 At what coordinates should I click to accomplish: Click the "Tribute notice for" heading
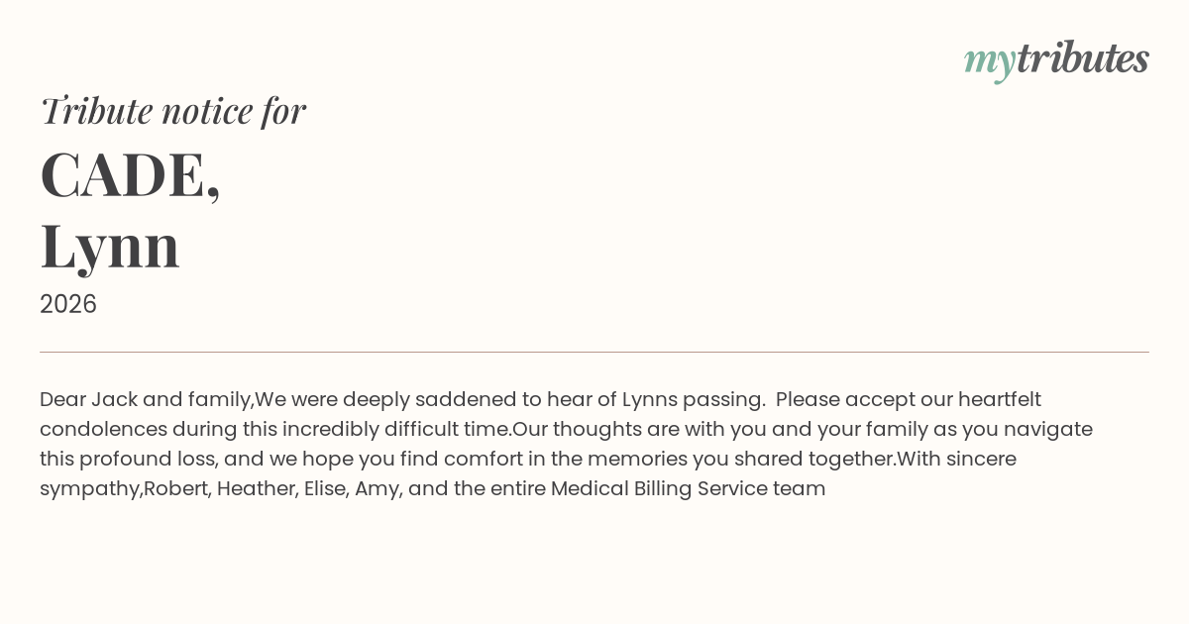pyautogui.click(x=172, y=110)
